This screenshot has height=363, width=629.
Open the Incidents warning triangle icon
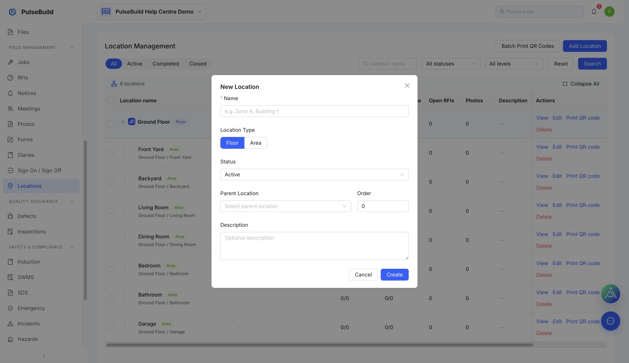pos(10,324)
